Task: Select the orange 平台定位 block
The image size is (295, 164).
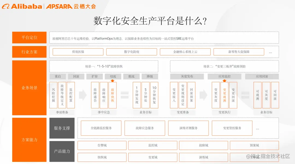Action: 29,38
